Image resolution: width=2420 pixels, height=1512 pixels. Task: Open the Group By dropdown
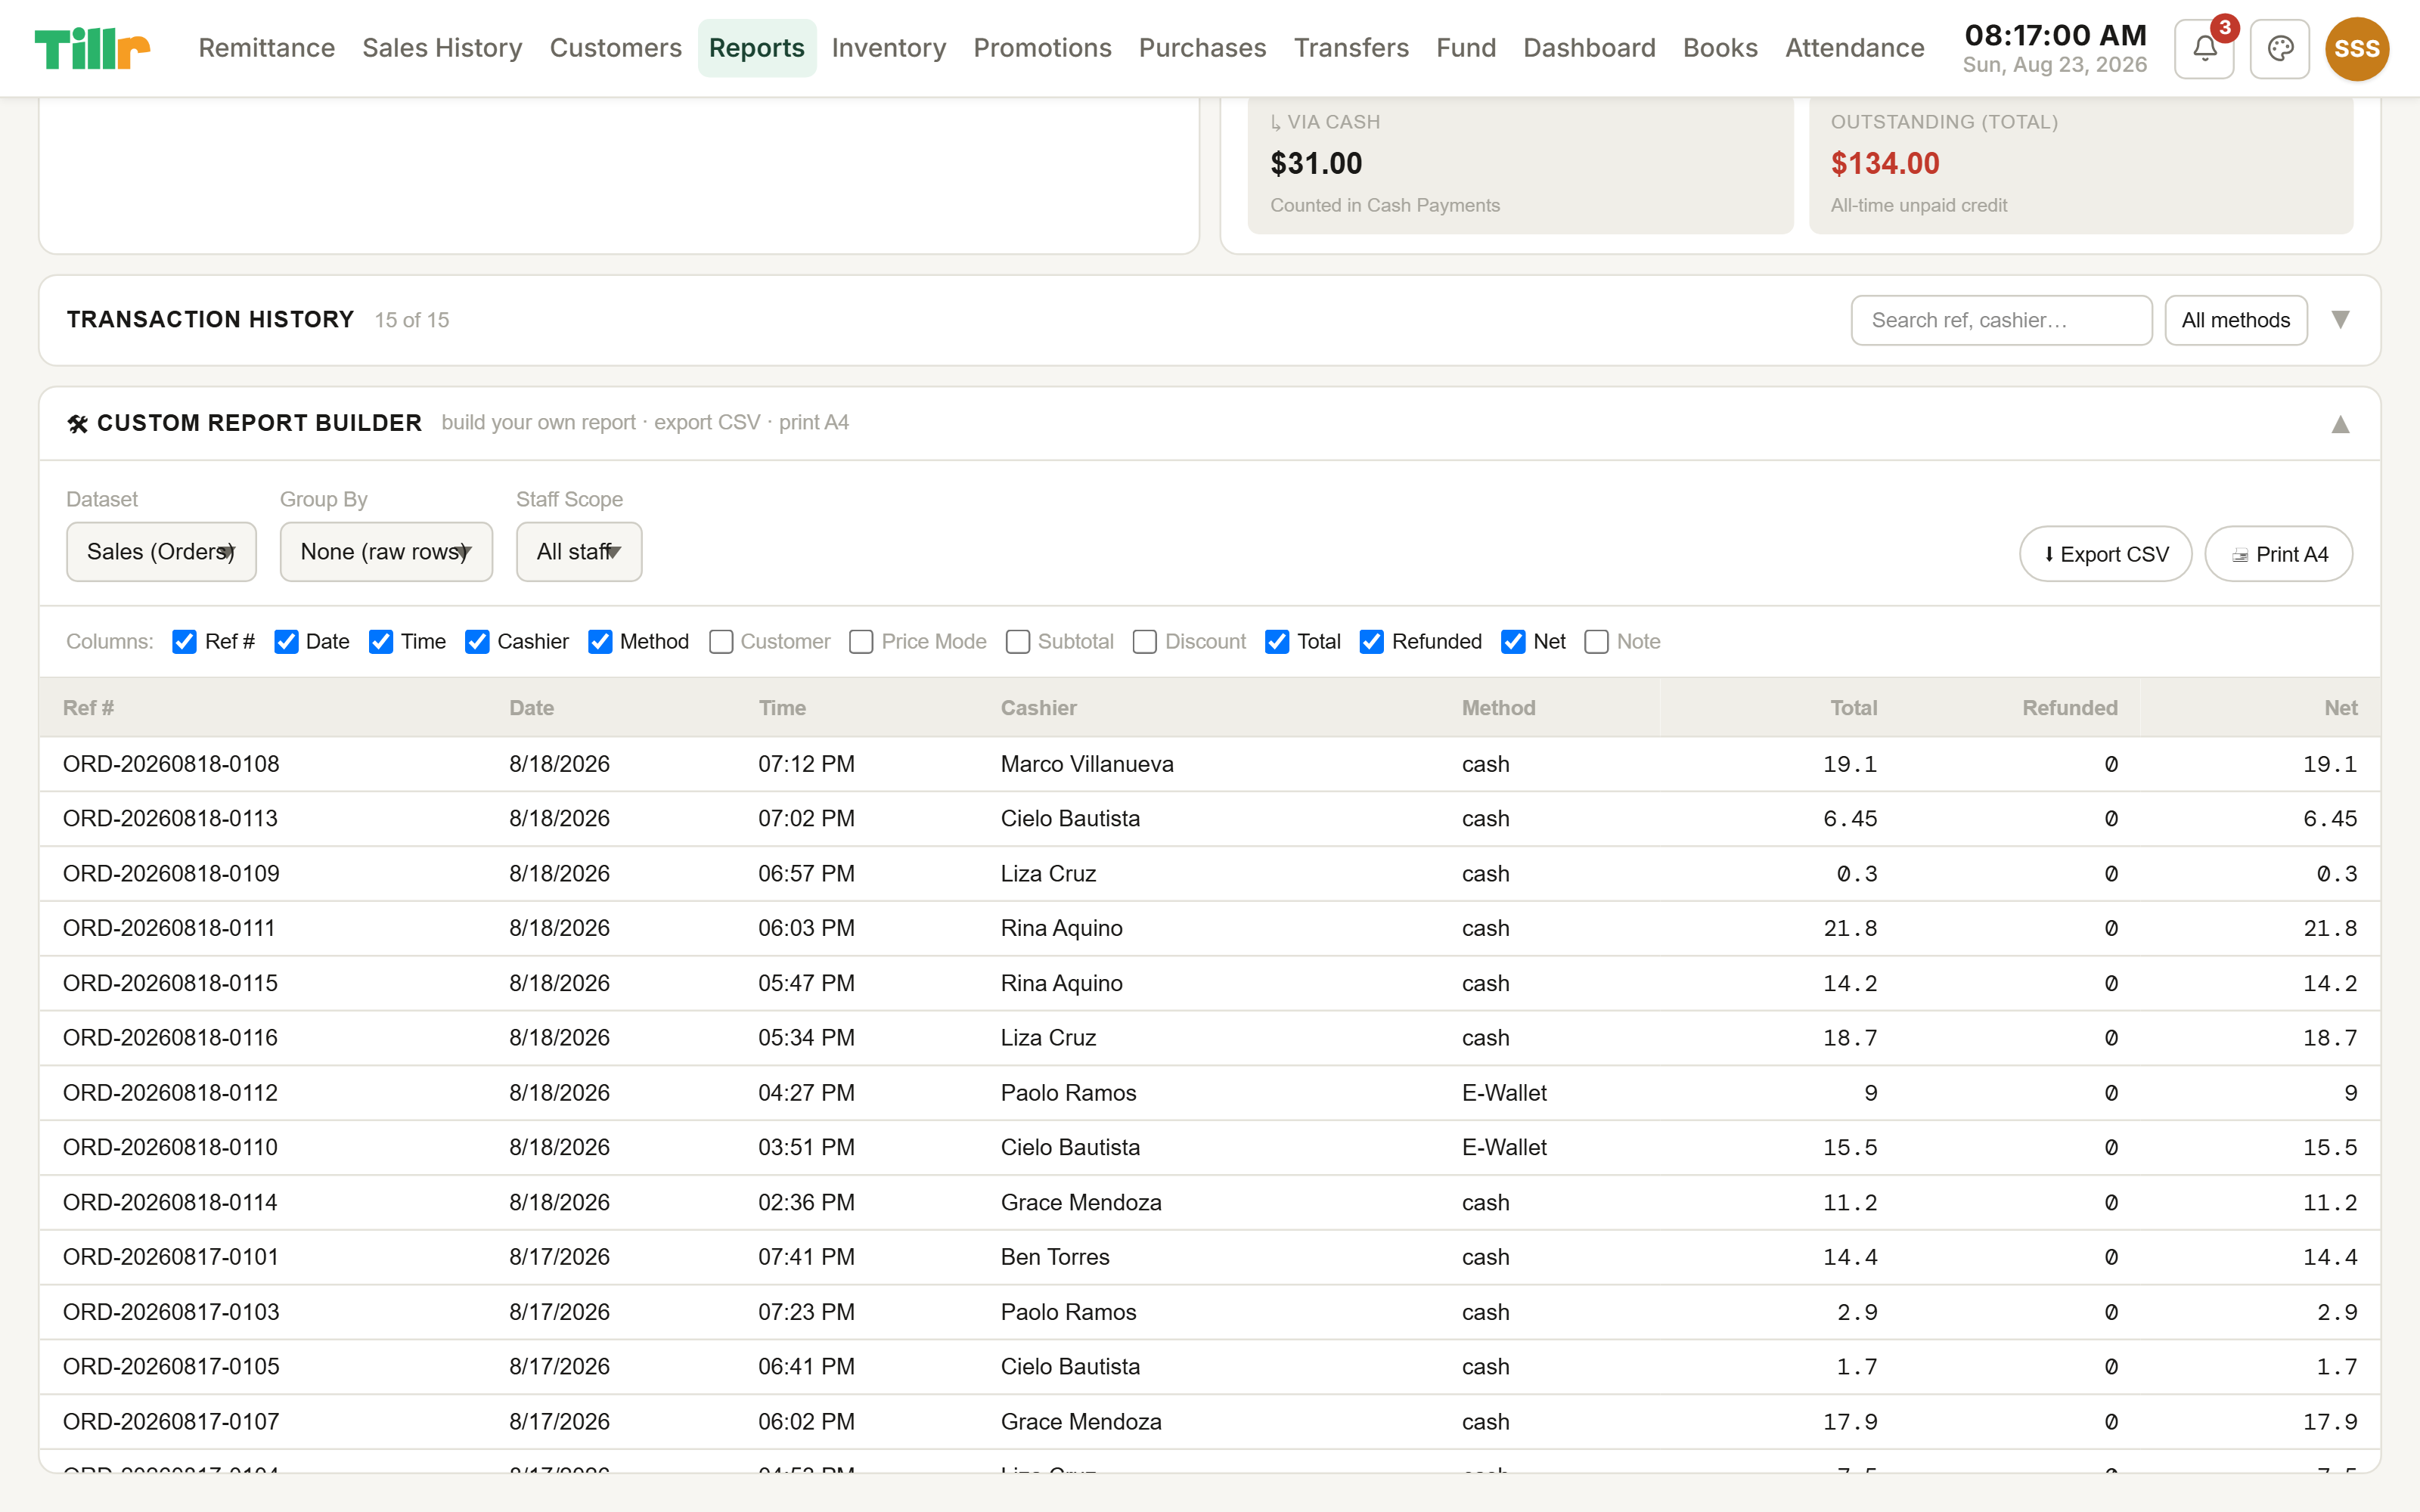[386, 551]
